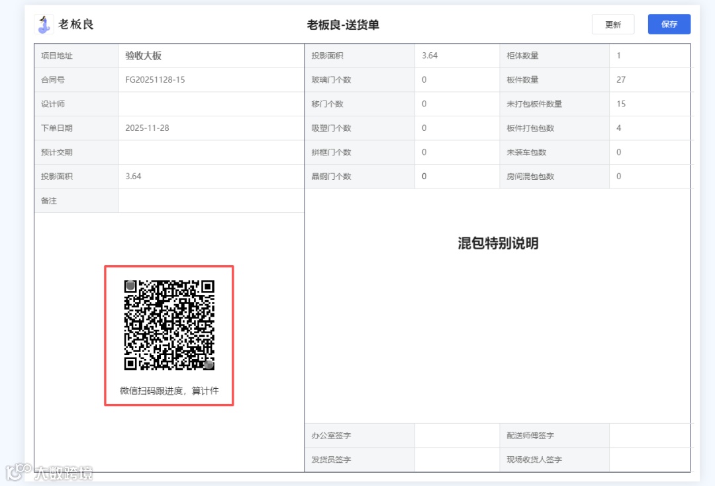Click the blue 保存 button

[x=669, y=24]
